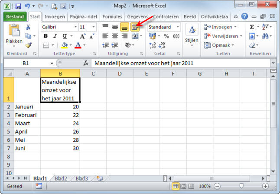This screenshot has width=280, height=194.
Task: Switch to the Pagina-indel ribbon tab
Action: click(x=83, y=16)
